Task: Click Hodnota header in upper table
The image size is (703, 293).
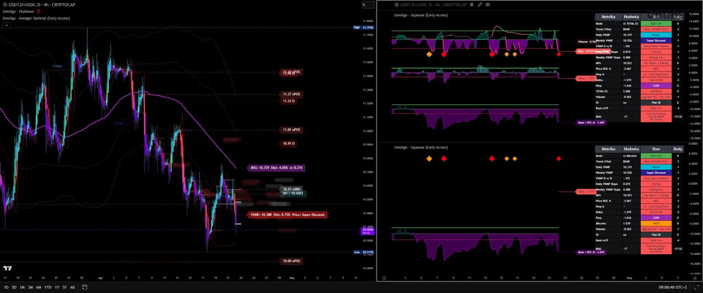Action: pyautogui.click(x=631, y=17)
